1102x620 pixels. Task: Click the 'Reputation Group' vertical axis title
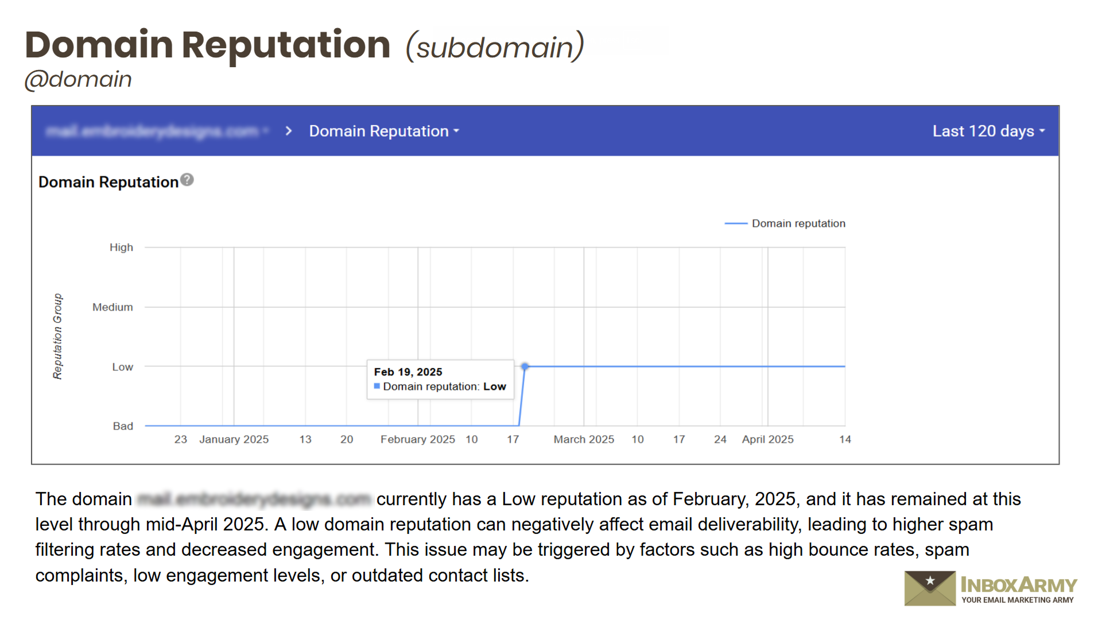pos(57,336)
